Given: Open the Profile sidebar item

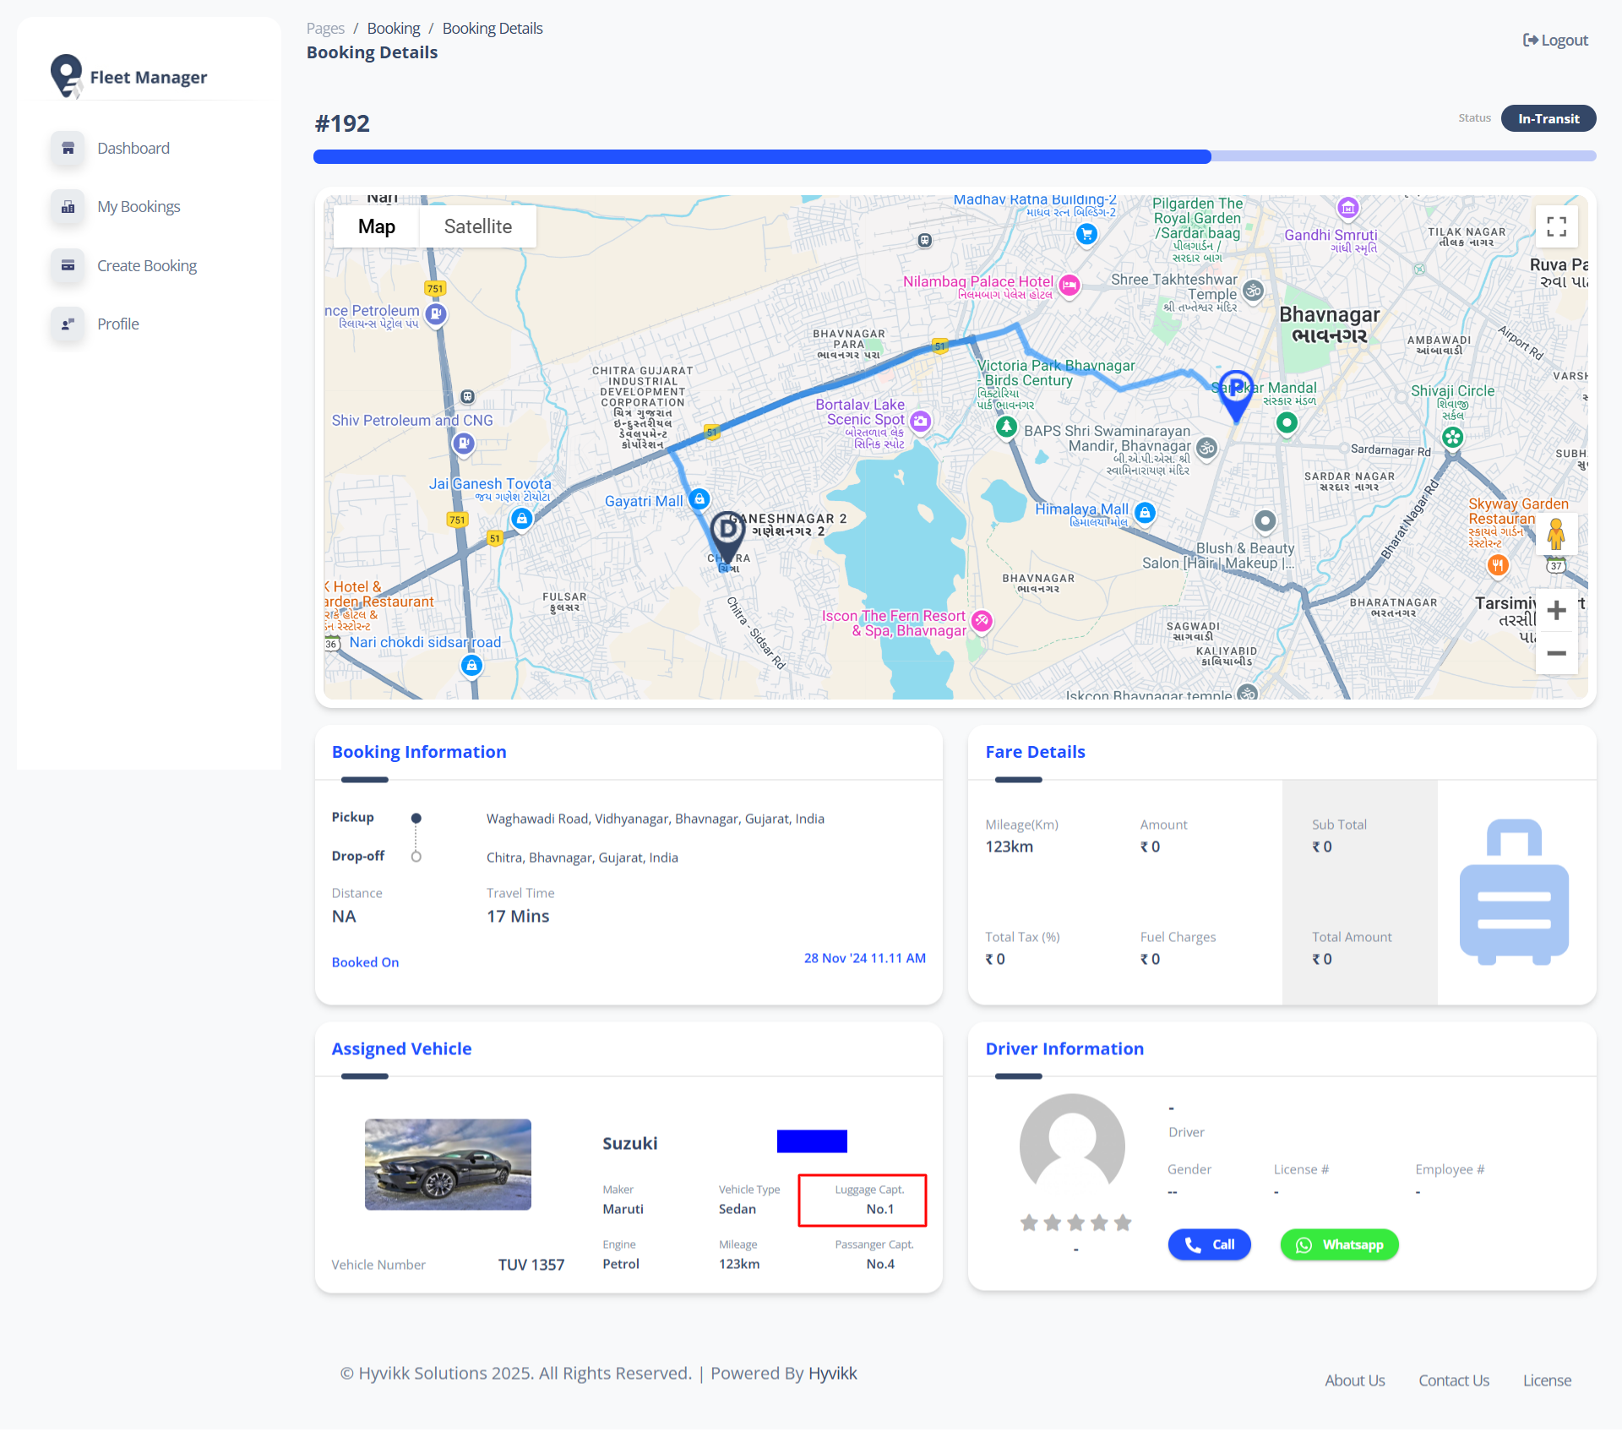Looking at the screenshot, I should tap(117, 324).
